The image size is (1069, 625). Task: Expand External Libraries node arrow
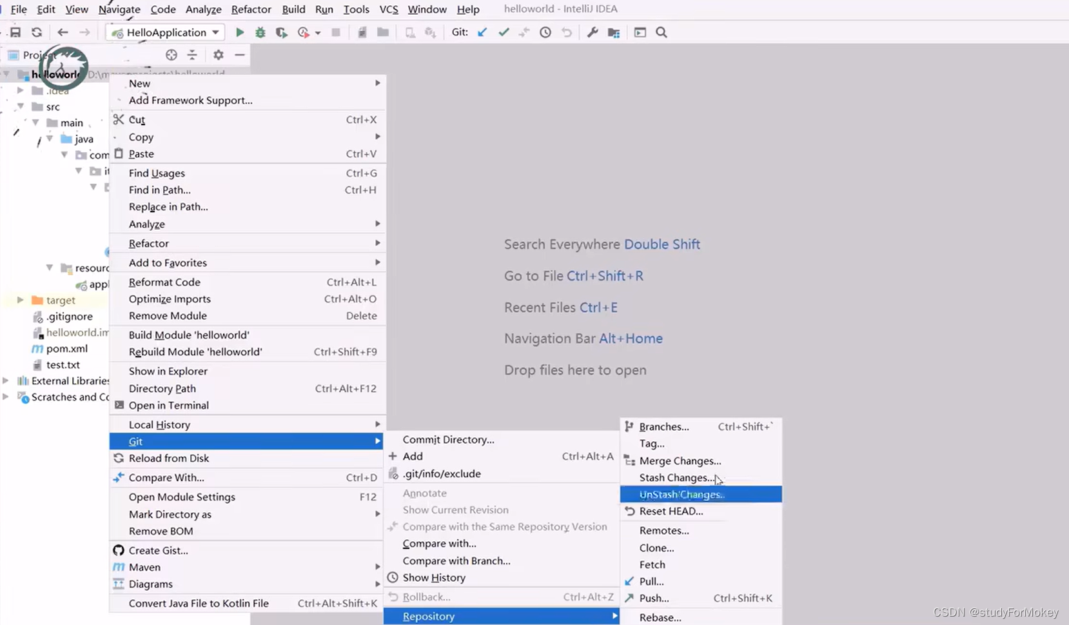(x=6, y=381)
